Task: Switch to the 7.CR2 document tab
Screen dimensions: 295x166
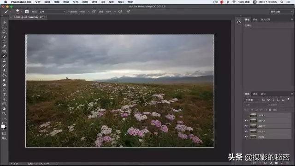Action: coord(28,17)
